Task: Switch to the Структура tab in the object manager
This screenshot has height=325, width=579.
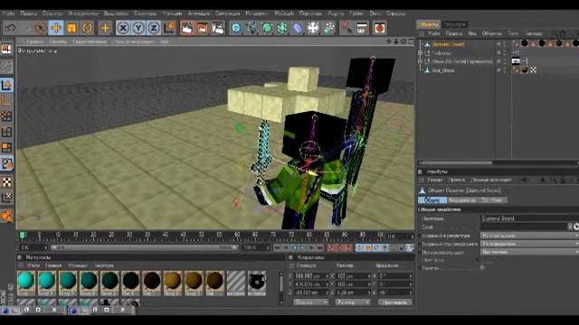Action: point(454,24)
